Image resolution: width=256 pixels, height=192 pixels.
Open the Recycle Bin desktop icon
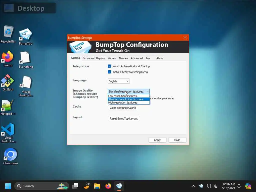coord(8,34)
